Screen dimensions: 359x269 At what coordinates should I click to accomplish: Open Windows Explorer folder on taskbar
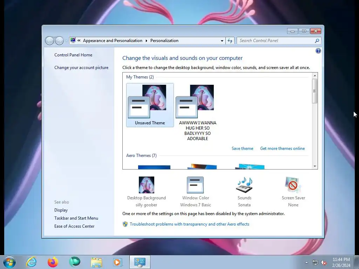click(x=96, y=262)
